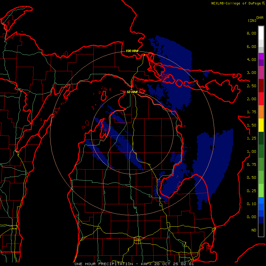
Task: Click the [IN] units label
Action: point(252,20)
